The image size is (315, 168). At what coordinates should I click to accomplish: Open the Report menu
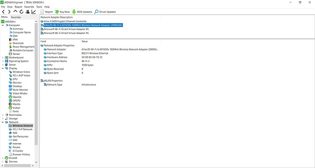pyautogui.click(x=18, y=7)
